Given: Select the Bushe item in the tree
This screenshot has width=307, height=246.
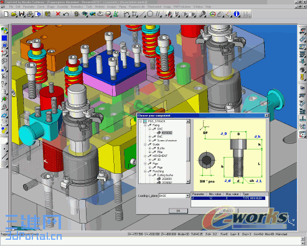Looking at the screenshot, I should [x=161, y=148].
